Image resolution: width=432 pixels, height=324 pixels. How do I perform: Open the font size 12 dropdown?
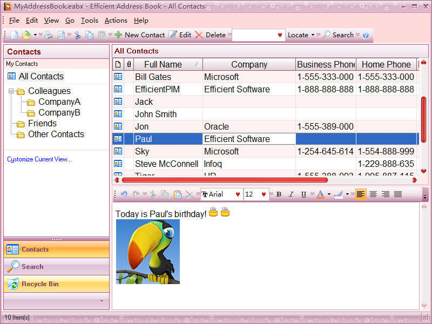pos(264,194)
